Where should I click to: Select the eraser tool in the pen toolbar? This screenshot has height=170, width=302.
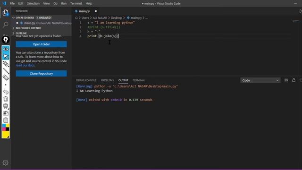point(6,77)
